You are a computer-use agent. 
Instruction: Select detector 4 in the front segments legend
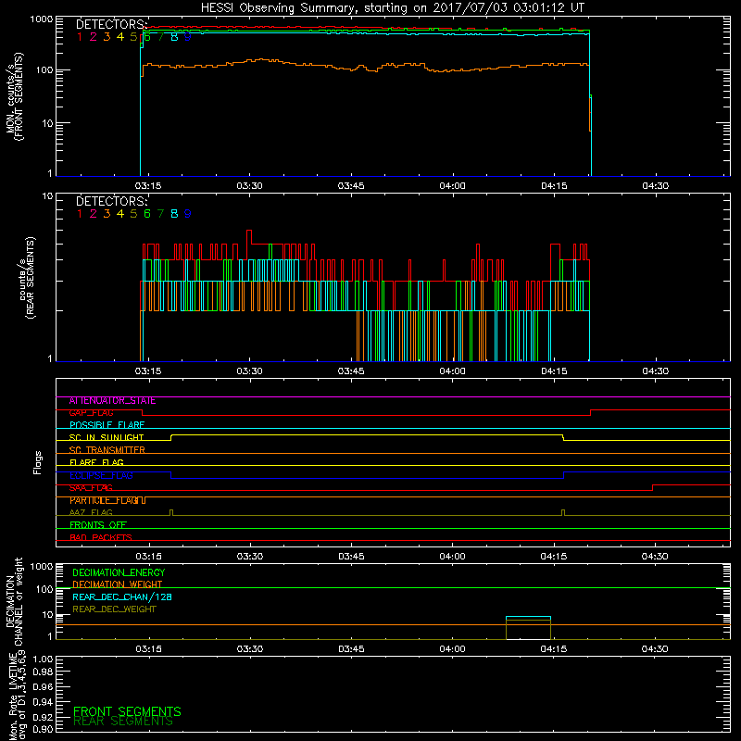[x=120, y=37]
